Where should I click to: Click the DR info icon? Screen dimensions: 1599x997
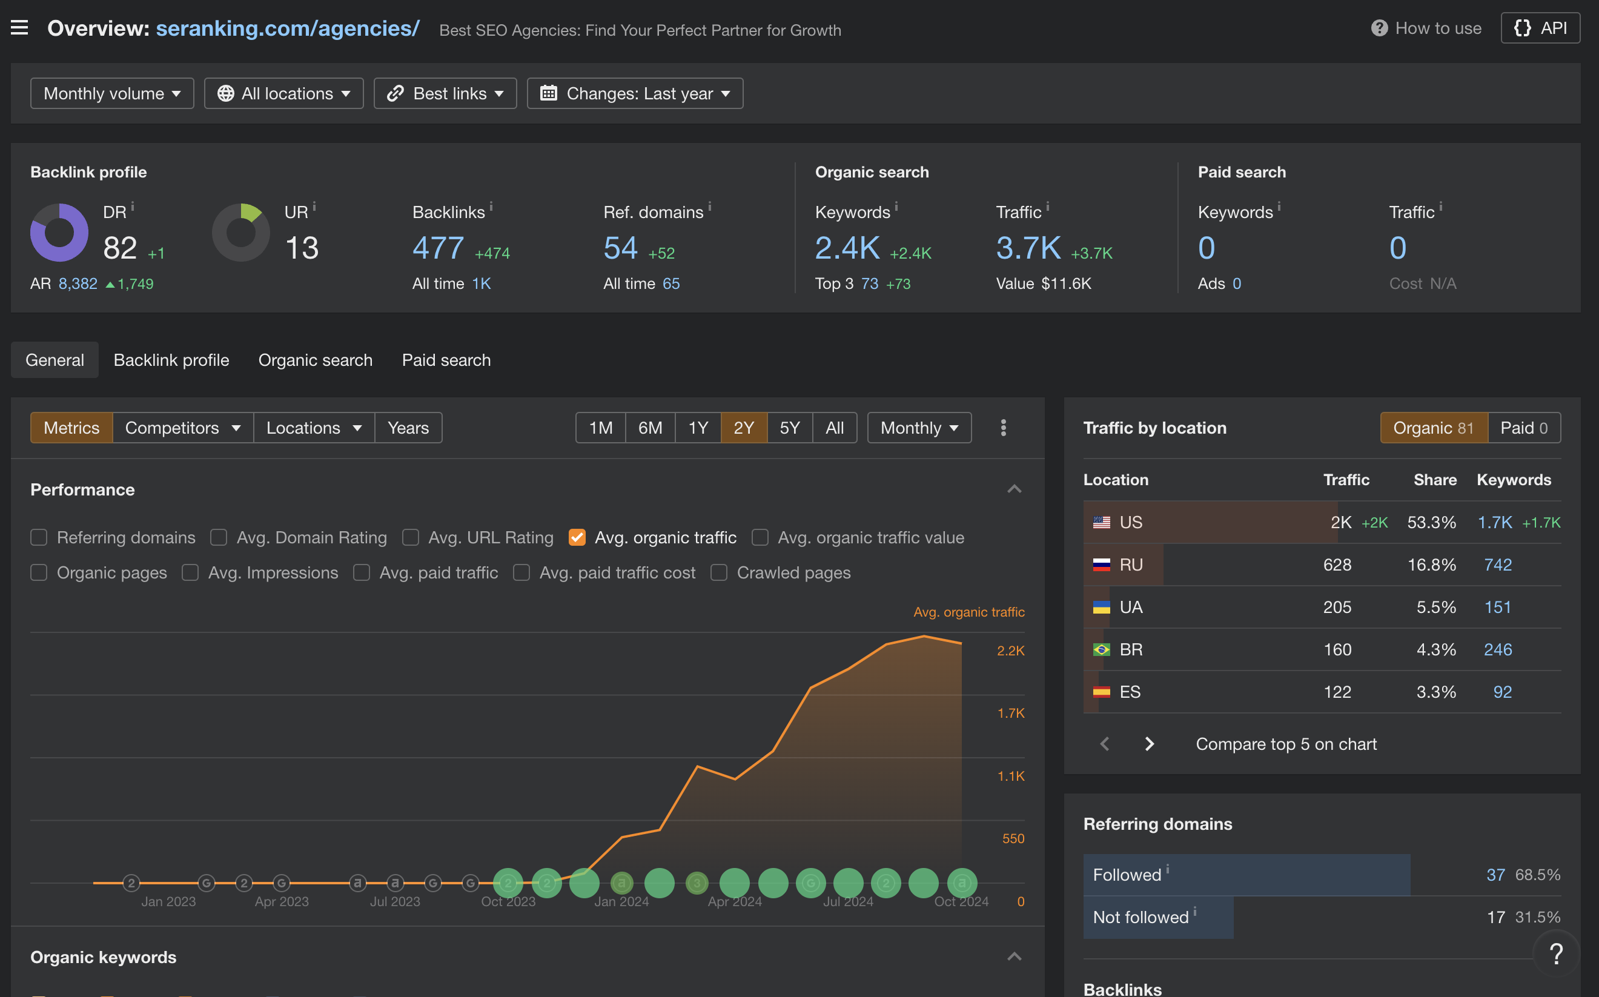pos(133,207)
